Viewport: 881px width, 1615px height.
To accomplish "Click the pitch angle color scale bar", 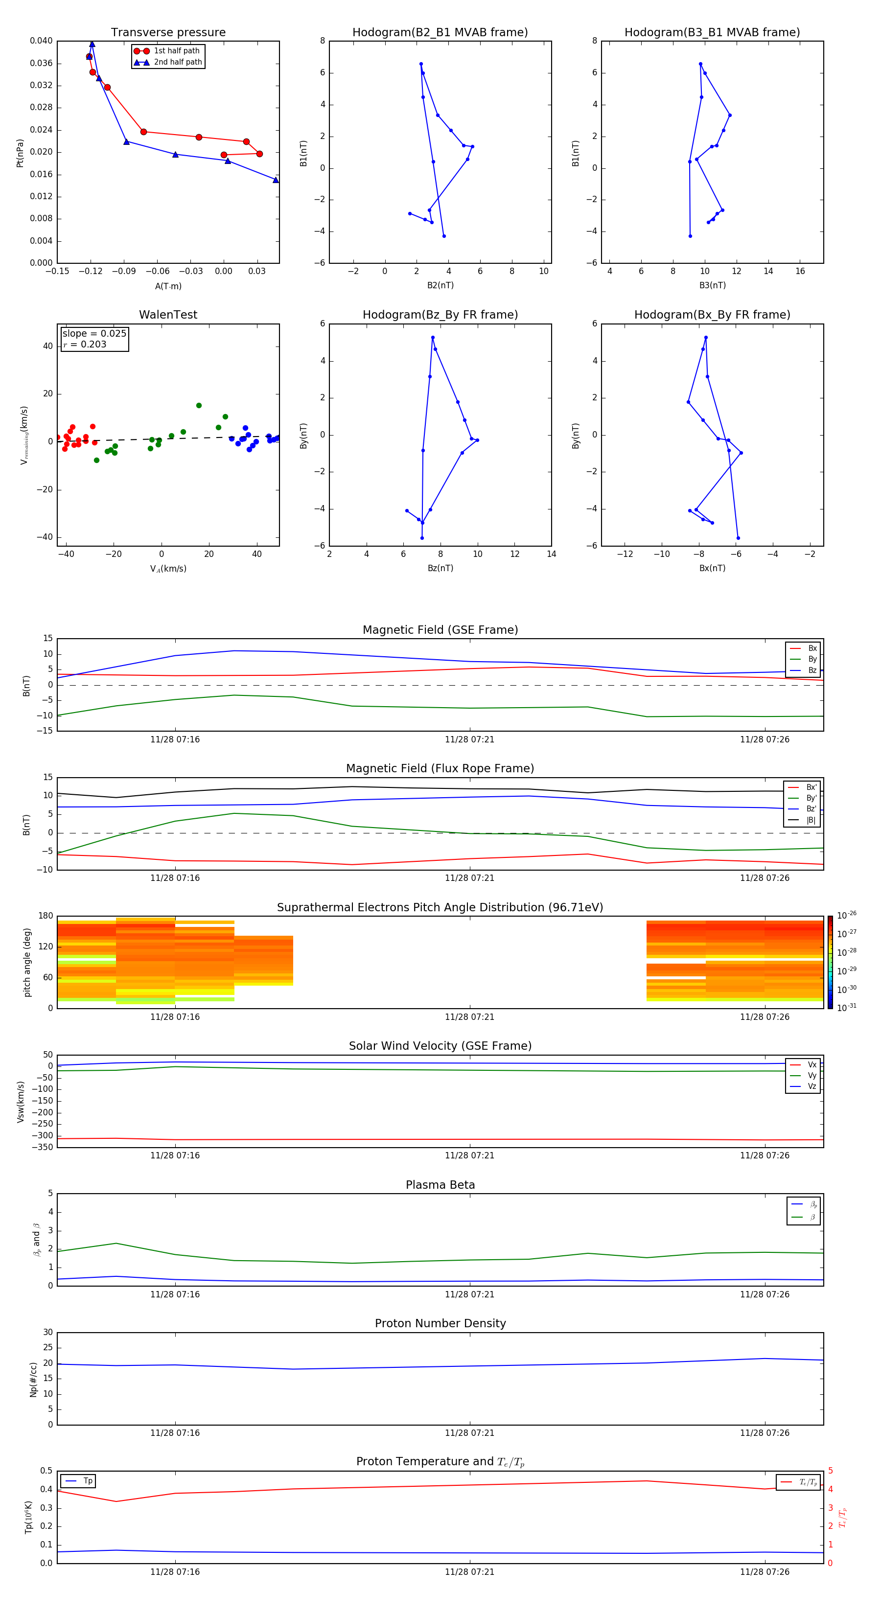I will 830,962.
